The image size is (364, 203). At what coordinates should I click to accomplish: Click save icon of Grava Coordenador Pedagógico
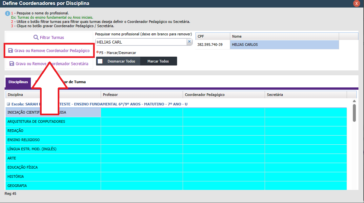(10, 51)
